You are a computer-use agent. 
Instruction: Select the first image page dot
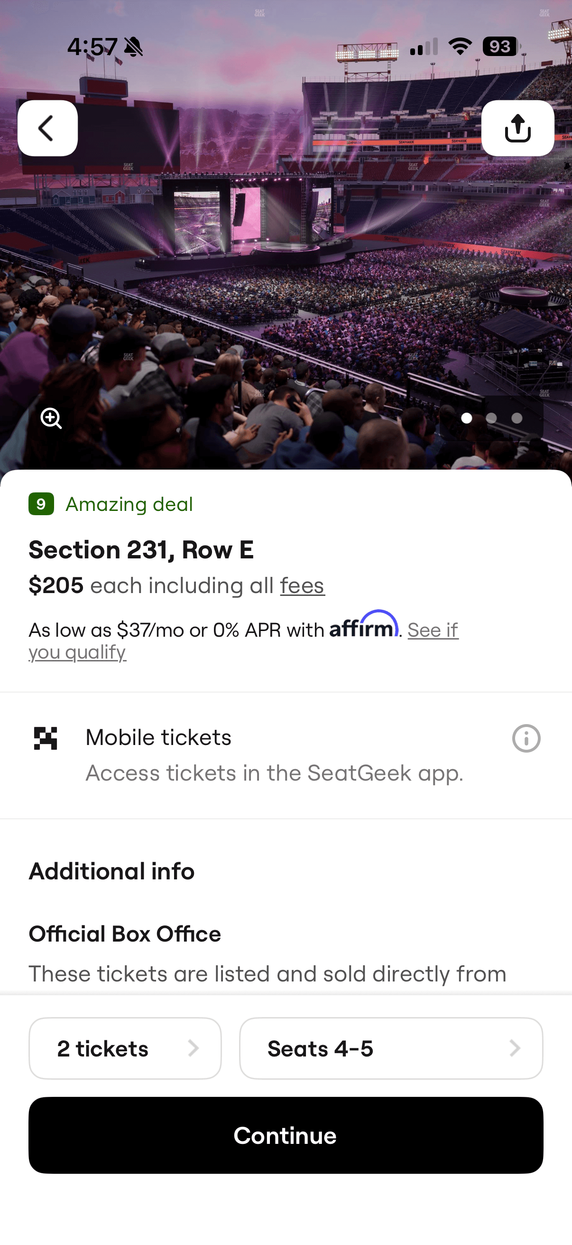click(466, 418)
